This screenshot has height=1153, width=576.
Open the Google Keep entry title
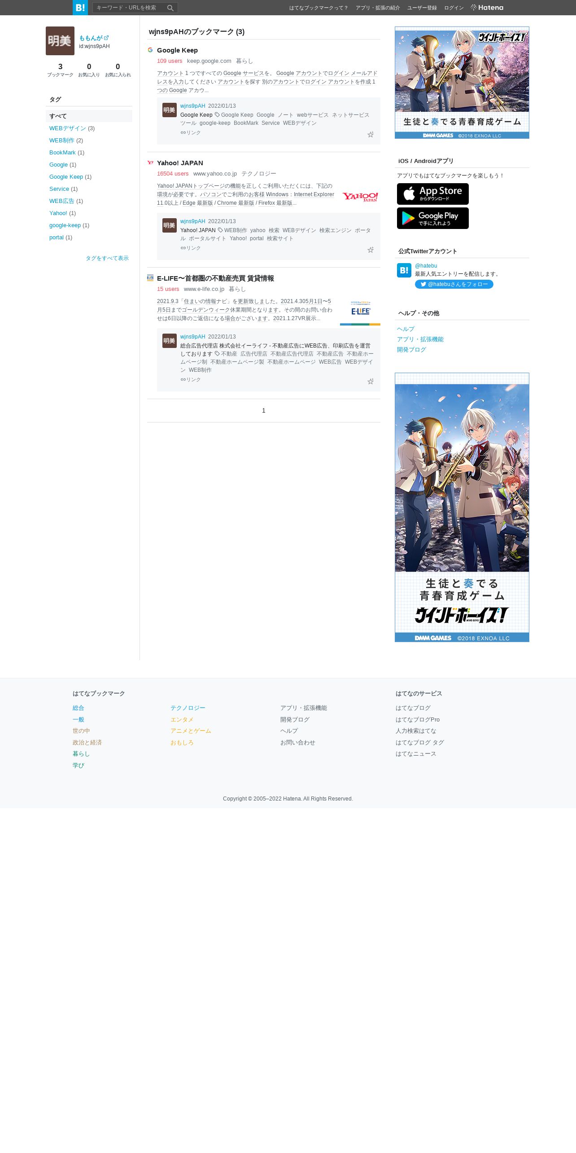[x=177, y=50]
